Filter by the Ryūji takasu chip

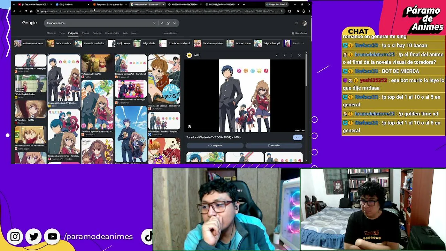click(x=119, y=43)
